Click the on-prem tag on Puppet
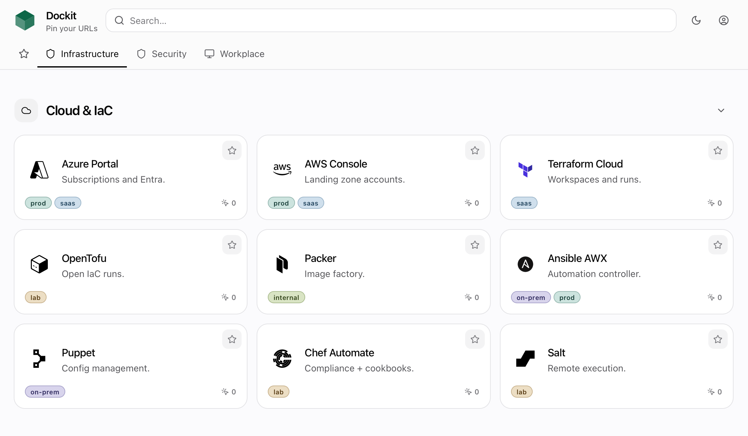Screen dimensions: 748x436 tap(45, 392)
